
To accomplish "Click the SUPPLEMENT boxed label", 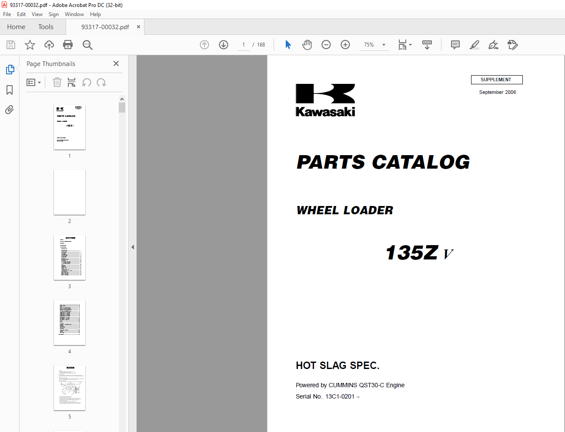I will [496, 80].
